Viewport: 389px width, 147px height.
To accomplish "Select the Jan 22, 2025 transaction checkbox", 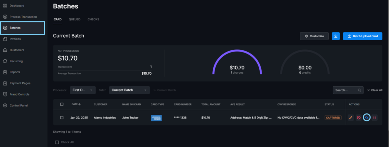I will point(62,117).
